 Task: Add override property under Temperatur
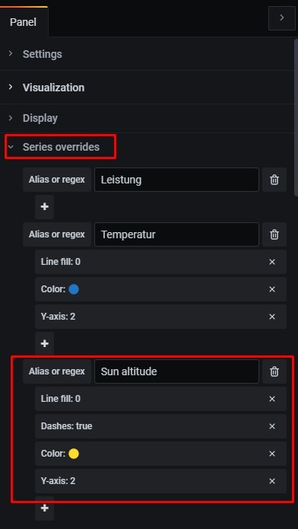(45, 344)
